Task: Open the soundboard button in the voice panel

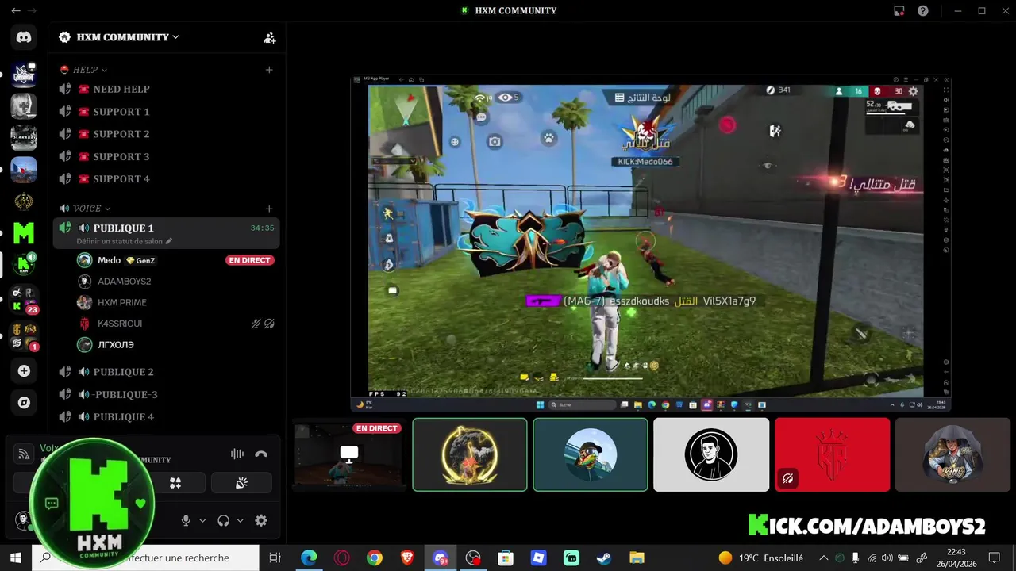Action: (241, 482)
